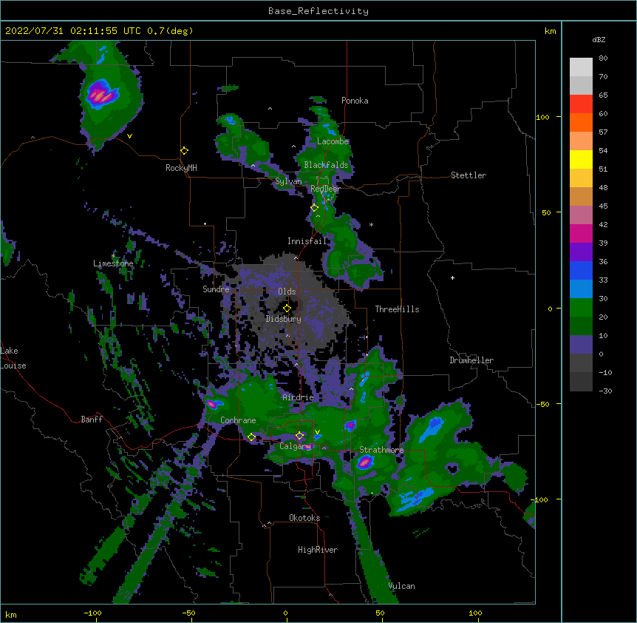Select the 10 dBZ purple swatch
Image resolution: width=637 pixels, height=623 pixels.
(581, 345)
